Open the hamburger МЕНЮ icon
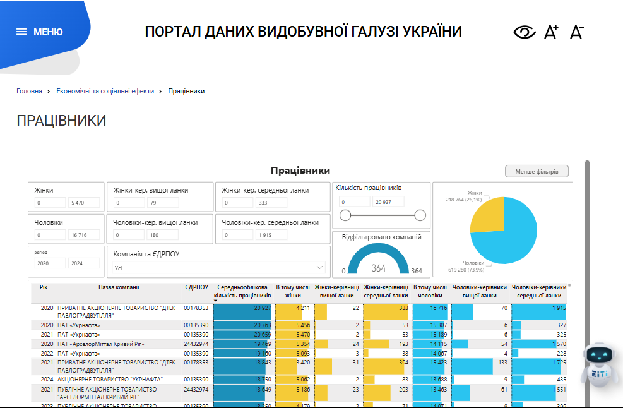Image resolution: width=623 pixels, height=408 pixels. (21, 32)
